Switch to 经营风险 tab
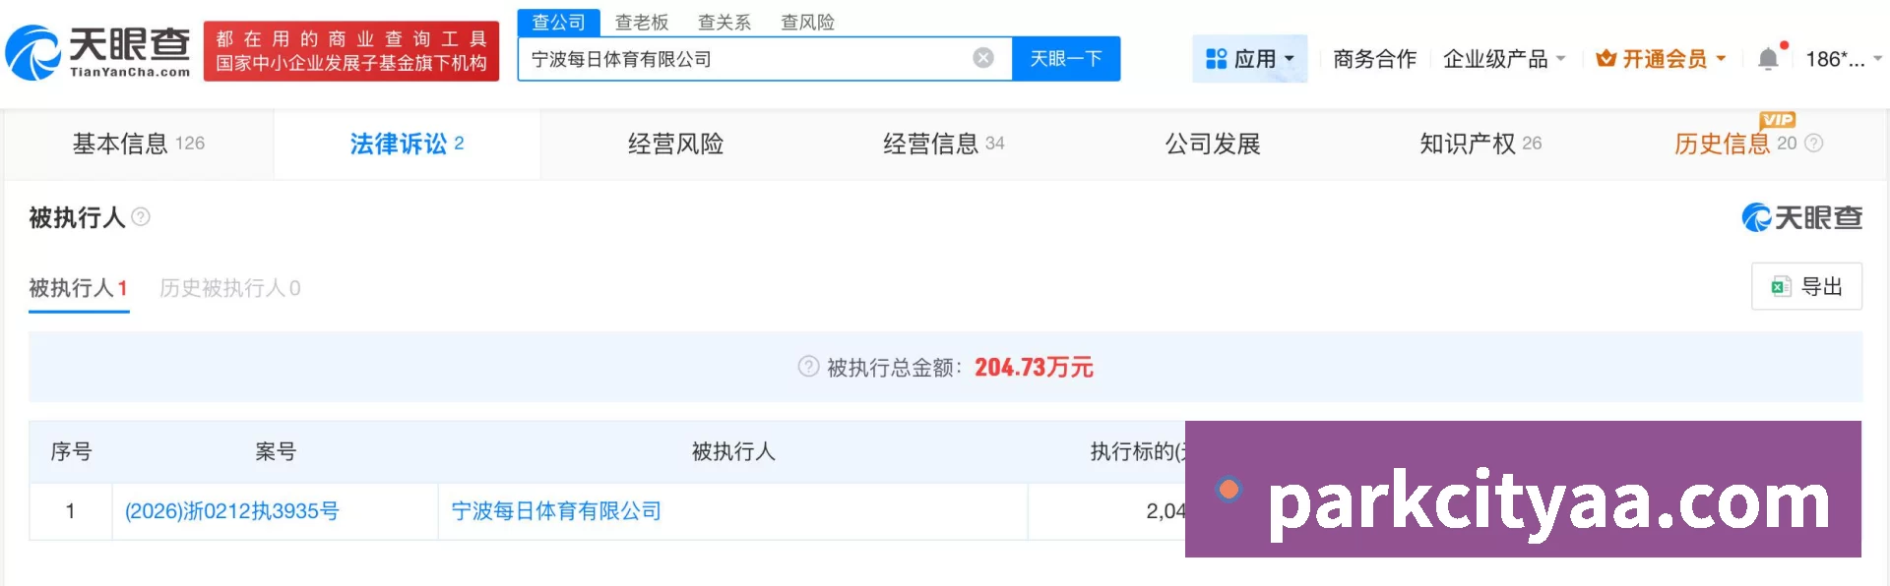The image size is (1890, 586). tap(676, 144)
